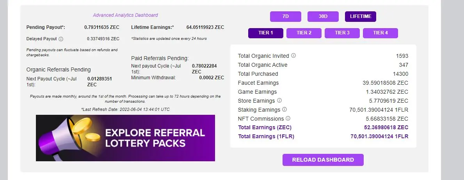This screenshot has width=464, height=180.
Task: Click the Lifetime Earnings ZEC value
Action: (205, 27)
